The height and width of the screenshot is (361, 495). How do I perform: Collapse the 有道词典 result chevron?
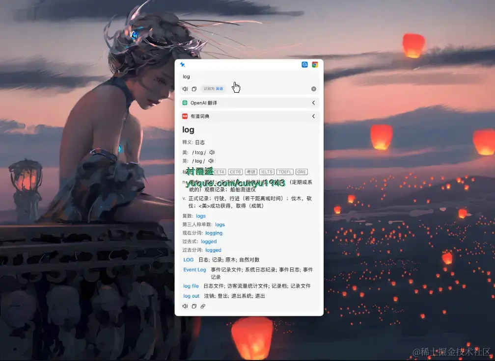coord(313,116)
